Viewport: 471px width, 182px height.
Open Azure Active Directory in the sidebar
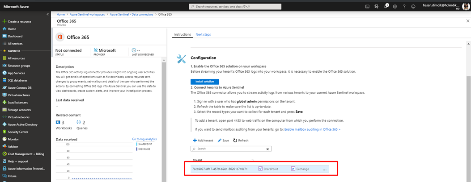tap(22, 124)
